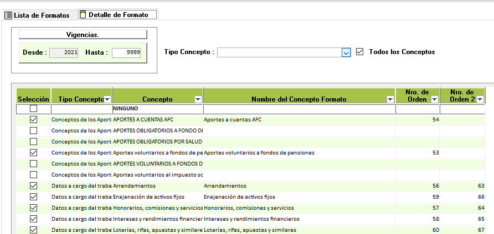The width and height of the screenshot is (494, 234).
Task: Check the APORTES OBLIGATORIOS POR SALUD row
Action: pos(33,141)
